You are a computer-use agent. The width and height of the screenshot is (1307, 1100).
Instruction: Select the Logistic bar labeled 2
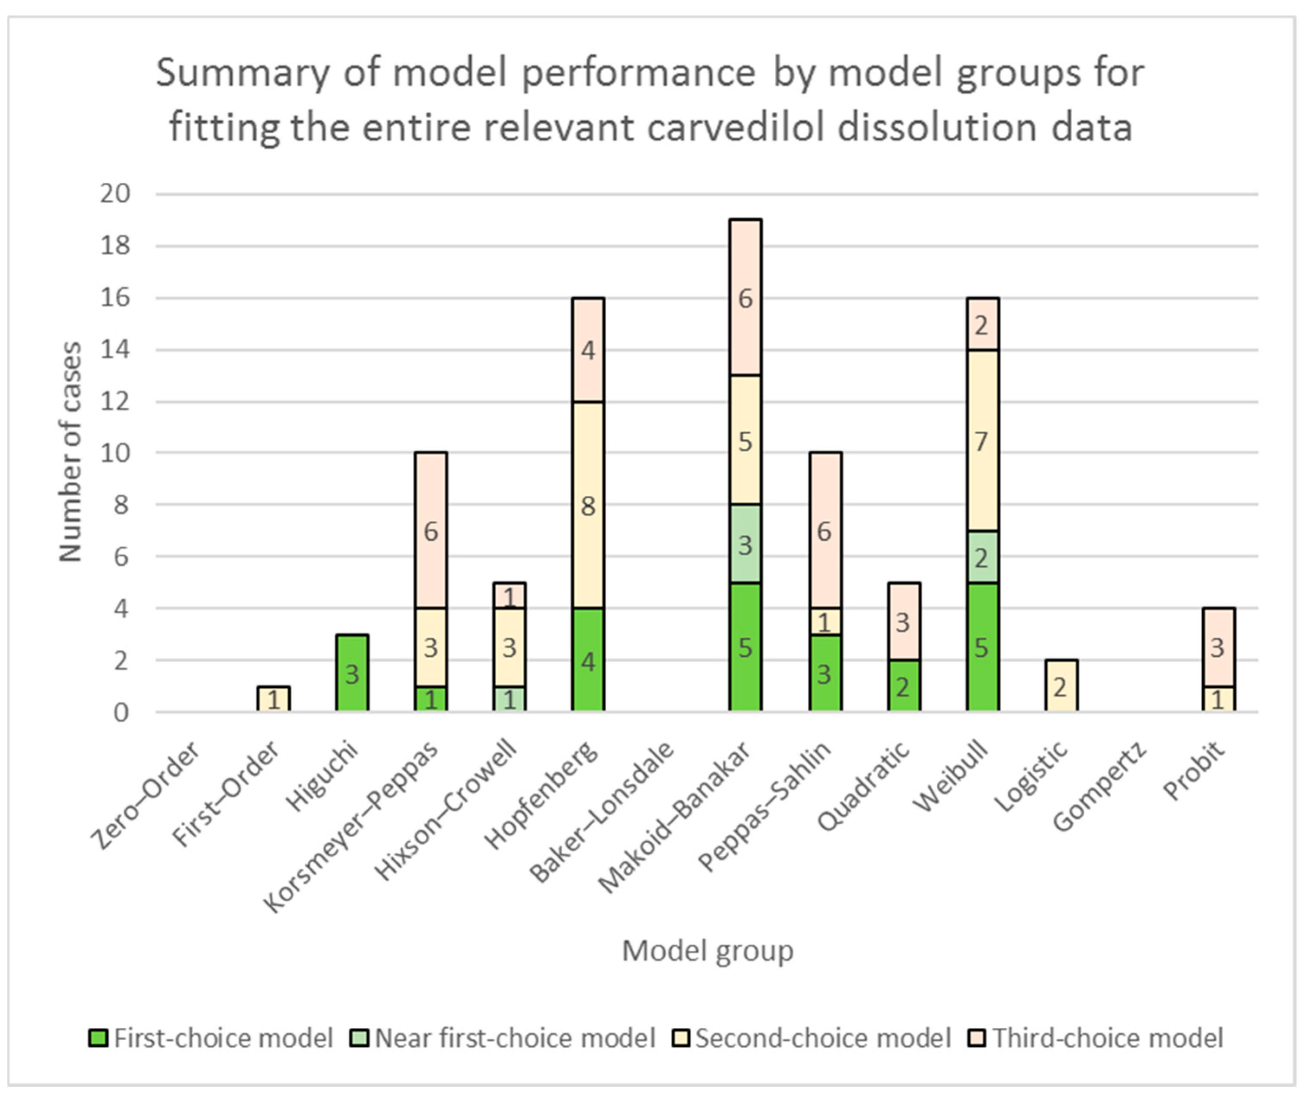pos(1061,686)
